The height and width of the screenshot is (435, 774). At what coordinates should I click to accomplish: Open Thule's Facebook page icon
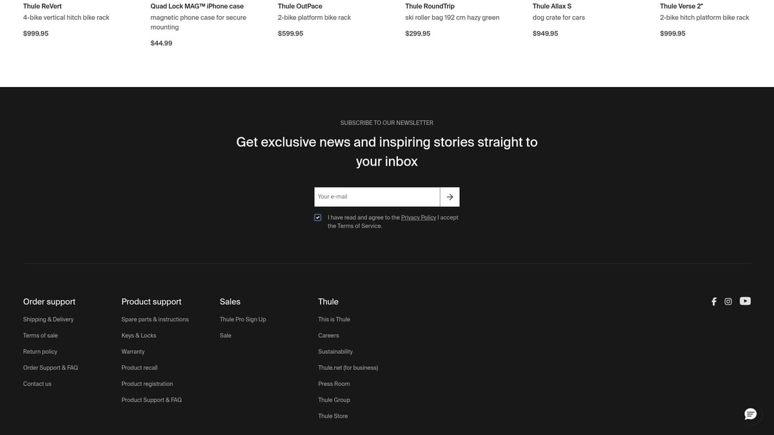[x=713, y=302]
